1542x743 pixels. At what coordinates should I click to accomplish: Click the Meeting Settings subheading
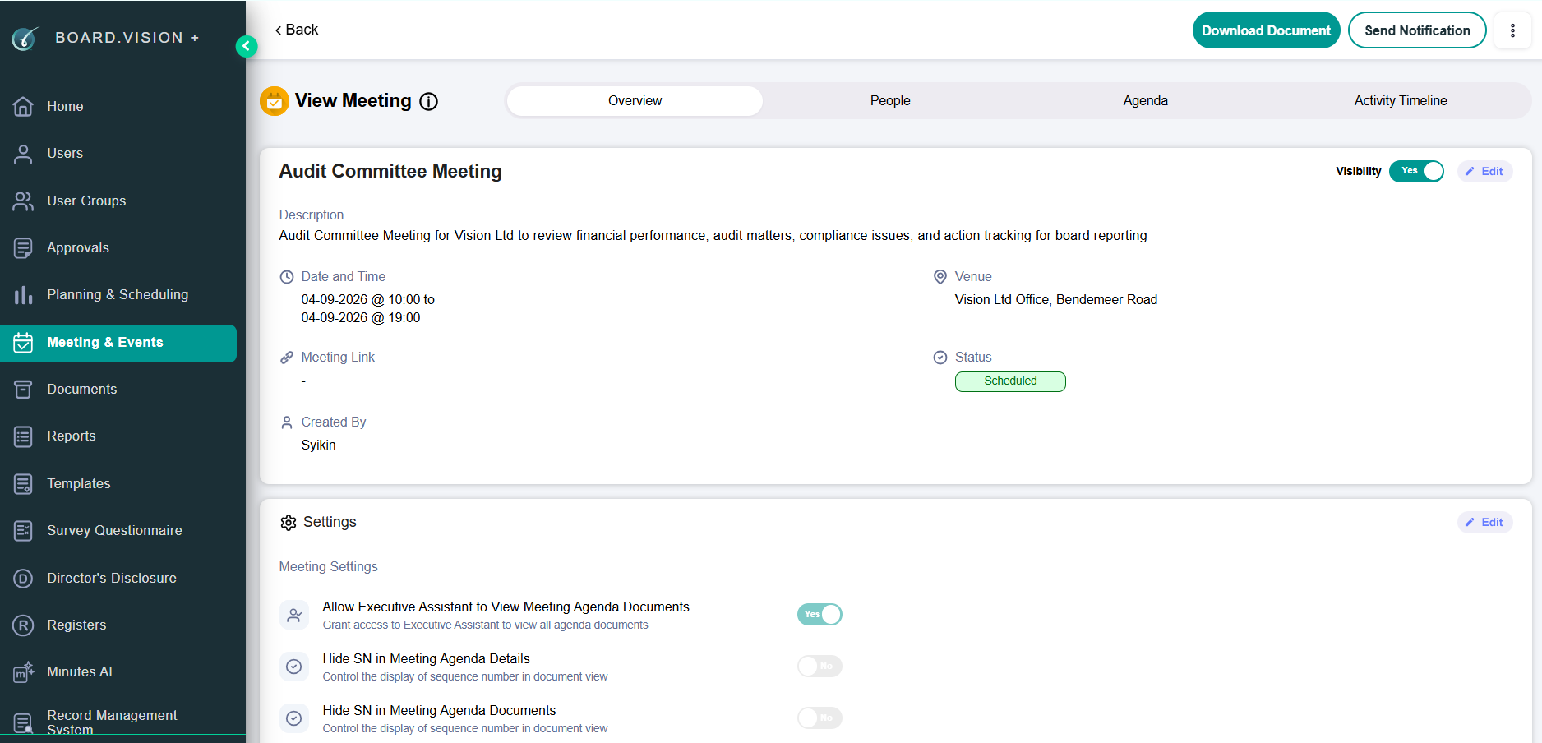click(x=329, y=566)
